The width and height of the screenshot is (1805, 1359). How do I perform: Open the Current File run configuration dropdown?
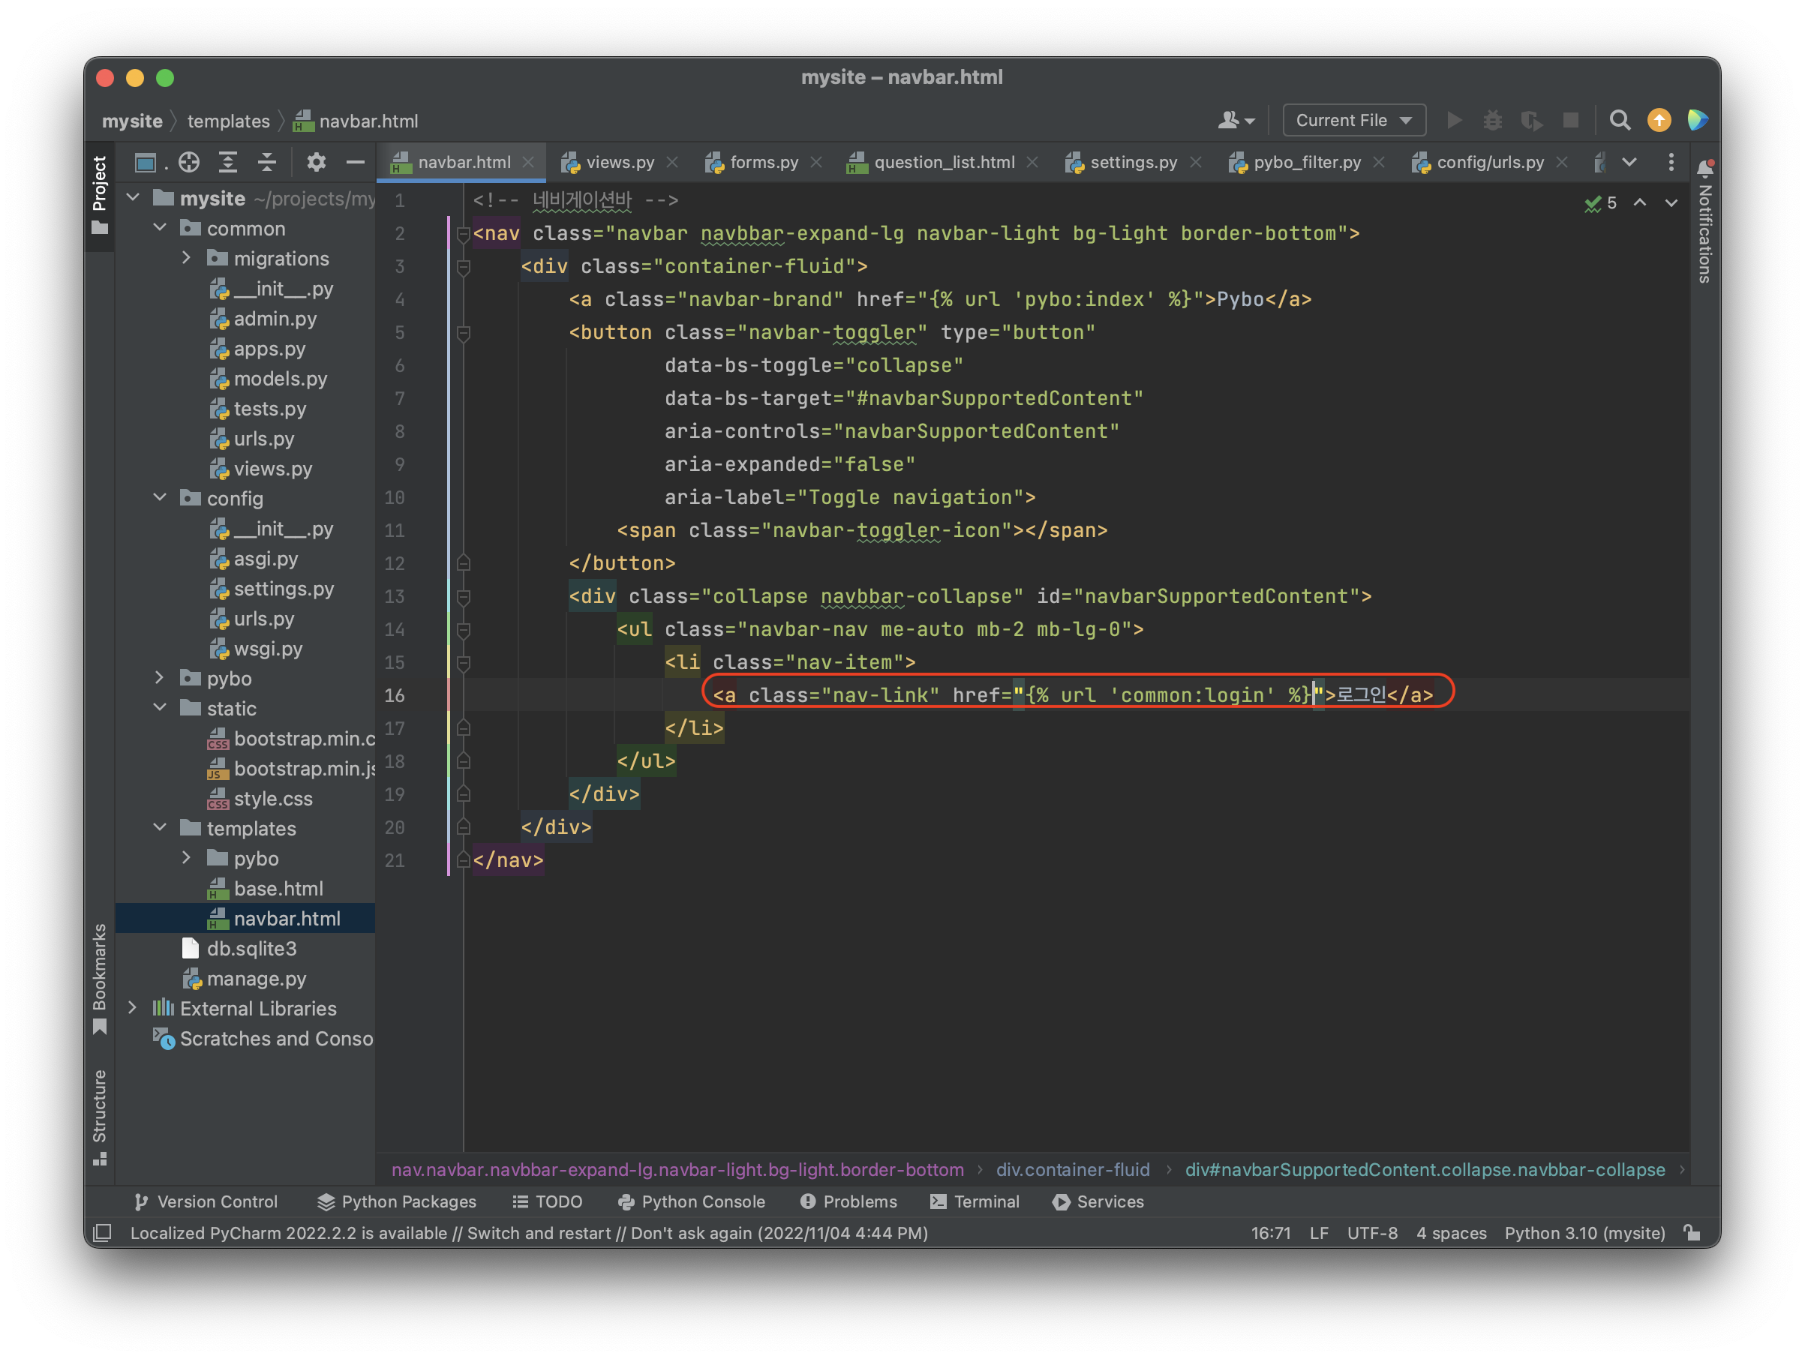click(x=1353, y=121)
